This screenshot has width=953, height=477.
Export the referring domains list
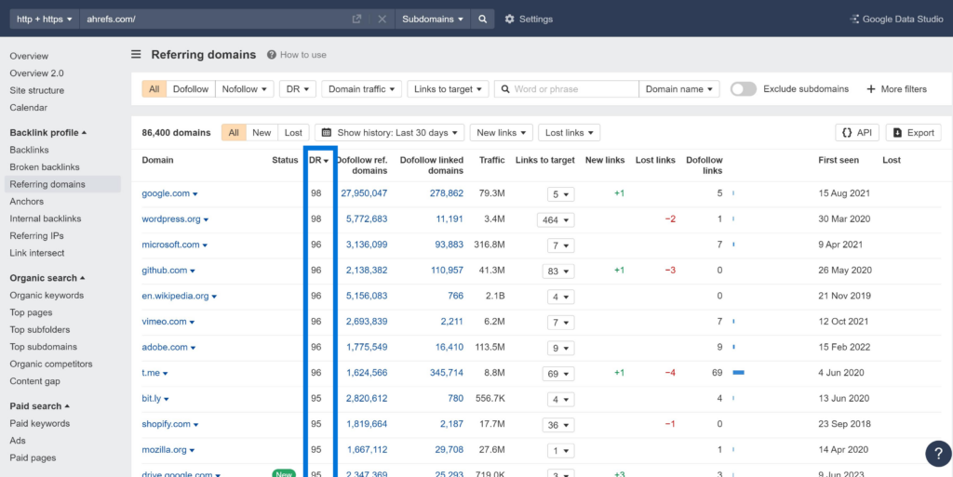914,132
